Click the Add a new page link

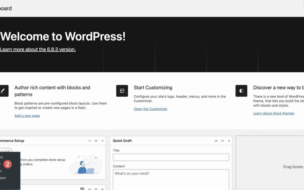coord(27,116)
